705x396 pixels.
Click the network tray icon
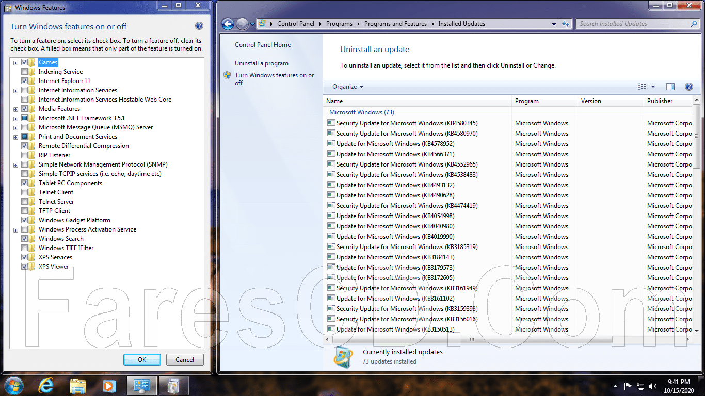(x=640, y=386)
